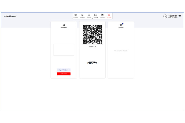The image size is (185, 123).
Task: Click the QR code image
Action: (93, 34)
